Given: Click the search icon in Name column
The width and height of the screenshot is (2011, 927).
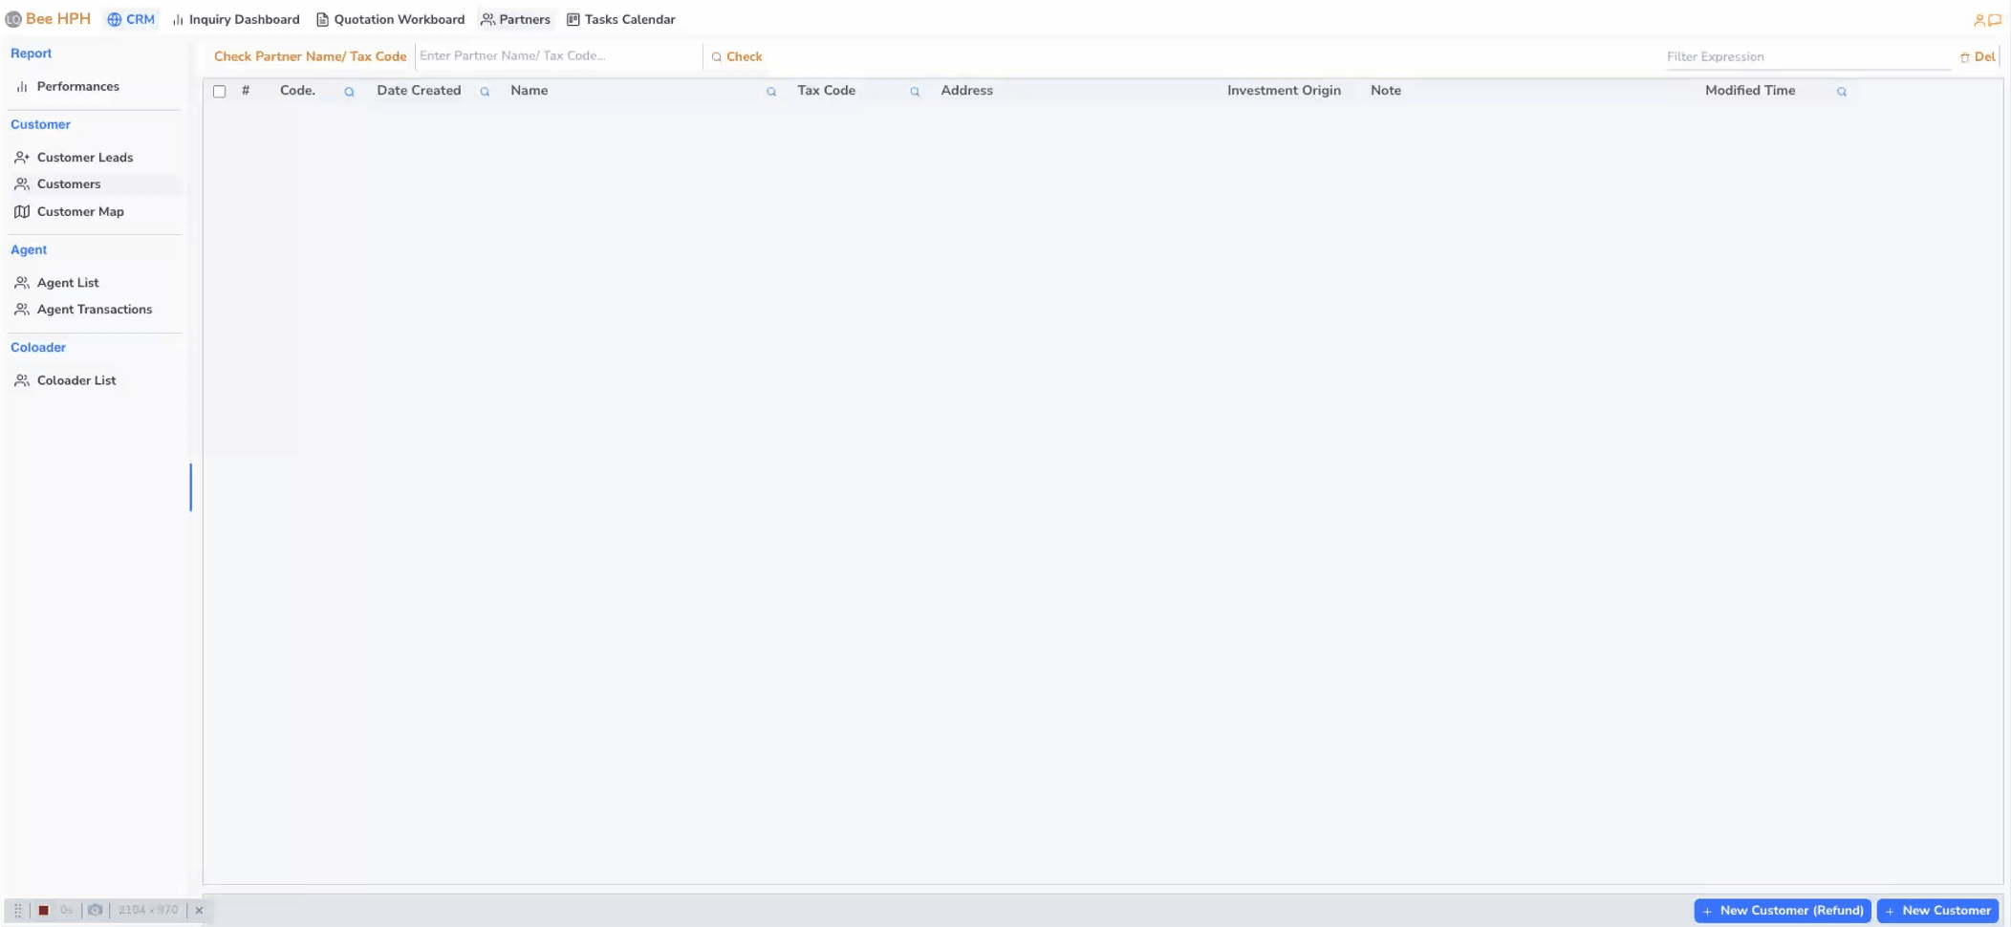Looking at the screenshot, I should [x=770, y=92].
